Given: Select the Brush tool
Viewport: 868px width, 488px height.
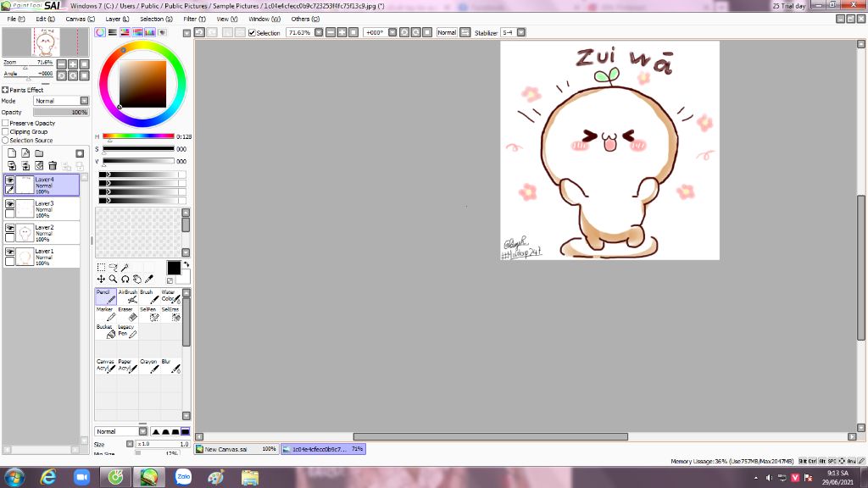Looking at the screenshot, I should pos(149,297).
